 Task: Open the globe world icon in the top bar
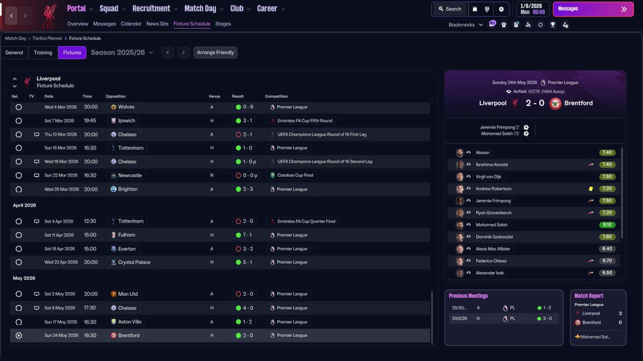pos(487,9)
